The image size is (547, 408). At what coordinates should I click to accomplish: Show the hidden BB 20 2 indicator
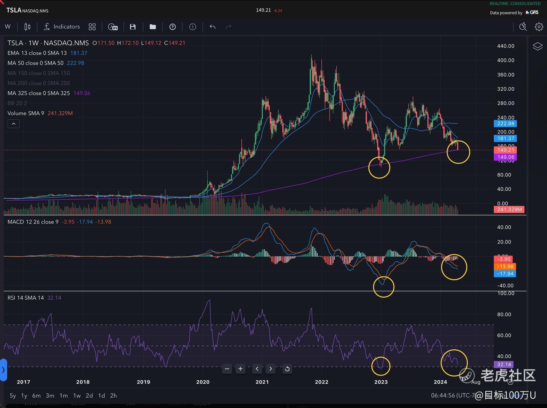point(17,103)
